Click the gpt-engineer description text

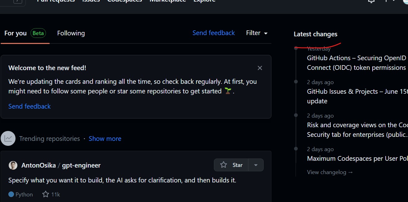122,180
